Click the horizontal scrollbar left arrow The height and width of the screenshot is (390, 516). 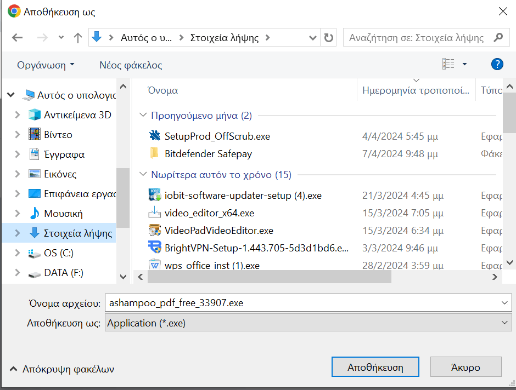coord(141,277)
